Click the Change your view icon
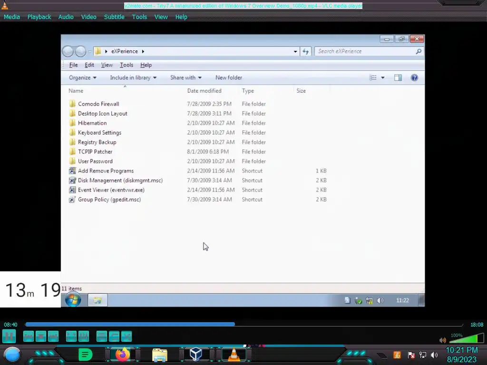Viewport: 487px width, 365px height. pos(373,77)
